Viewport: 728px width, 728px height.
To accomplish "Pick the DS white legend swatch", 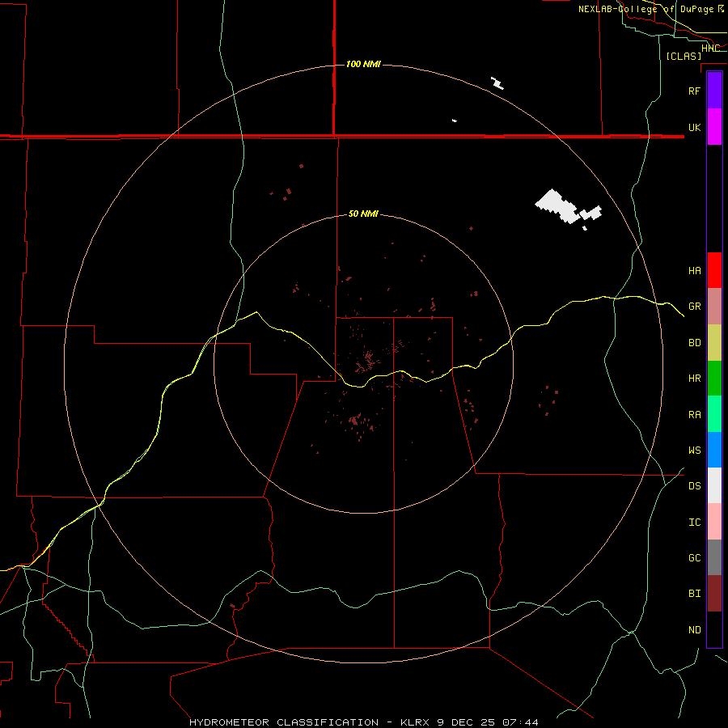I will (714, 485).
